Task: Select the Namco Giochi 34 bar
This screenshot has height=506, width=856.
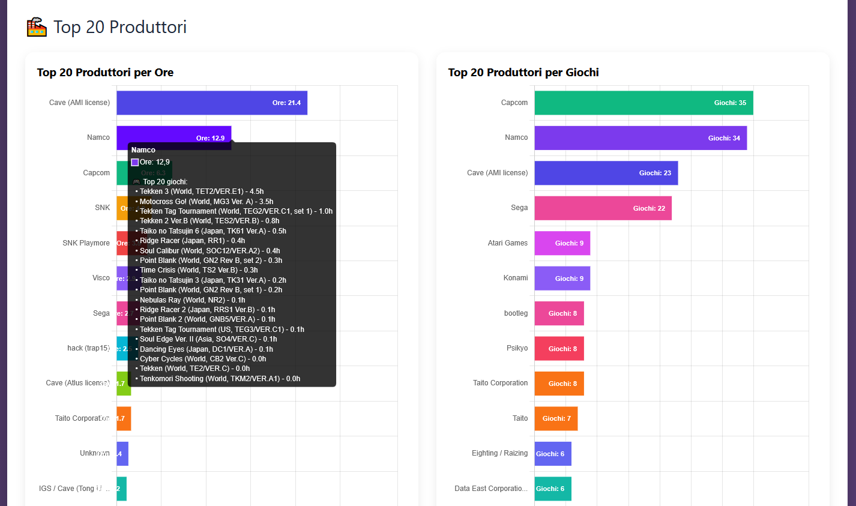Action: 640,138
